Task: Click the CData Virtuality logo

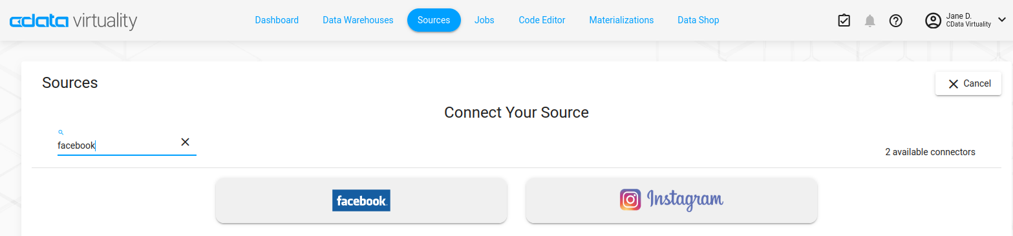Action: coord(73,21)
